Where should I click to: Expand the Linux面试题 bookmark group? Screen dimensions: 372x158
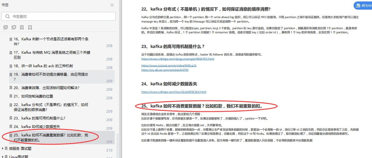[x=3, y=157]
